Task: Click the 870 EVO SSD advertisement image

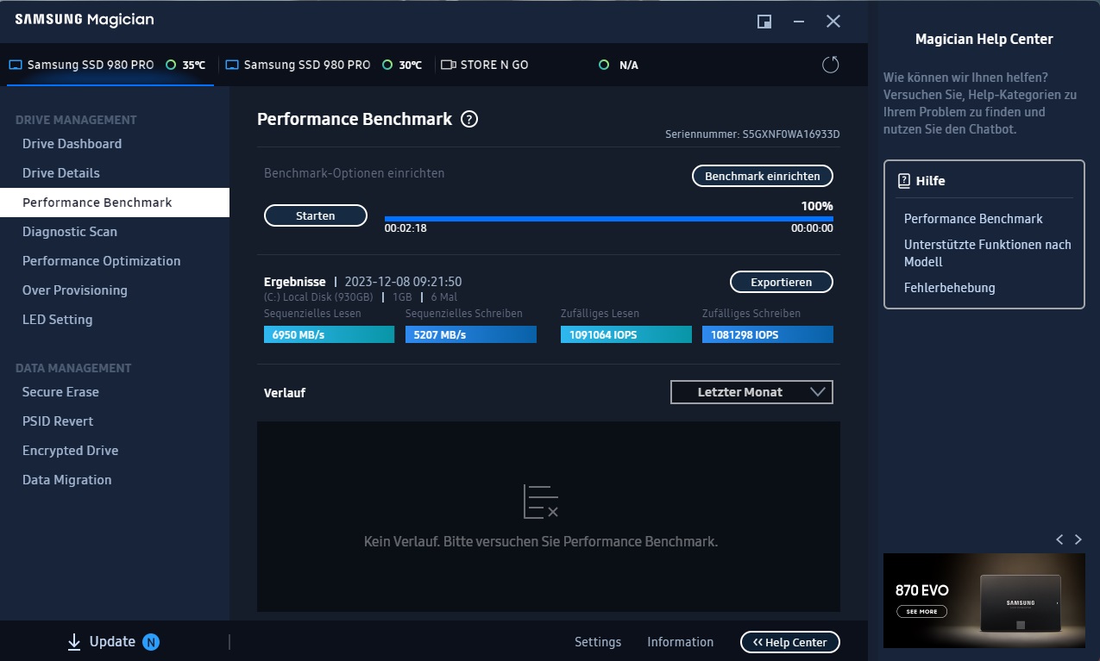Action: pyautogui.click(x=984, y=601)
